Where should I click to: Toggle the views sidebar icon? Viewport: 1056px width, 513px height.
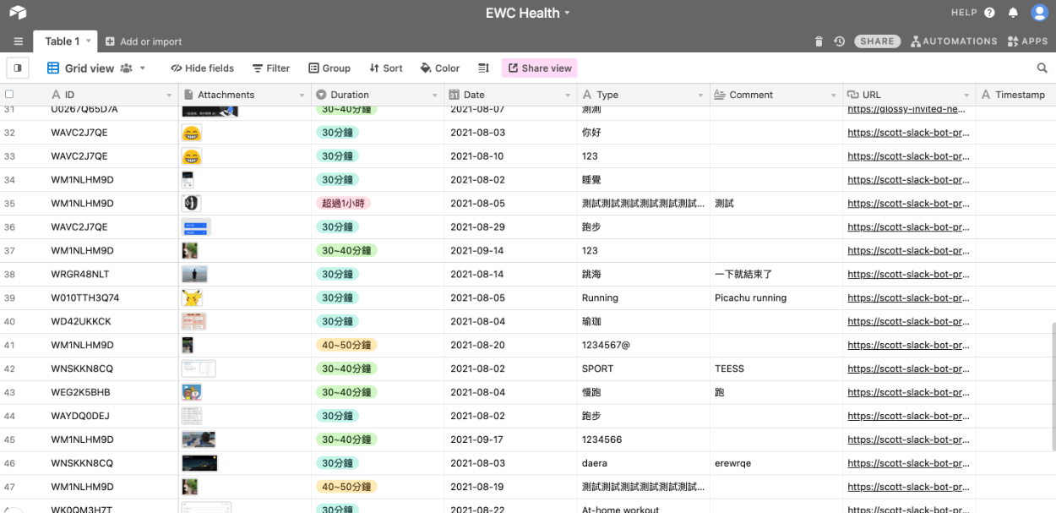coord(18,68)
